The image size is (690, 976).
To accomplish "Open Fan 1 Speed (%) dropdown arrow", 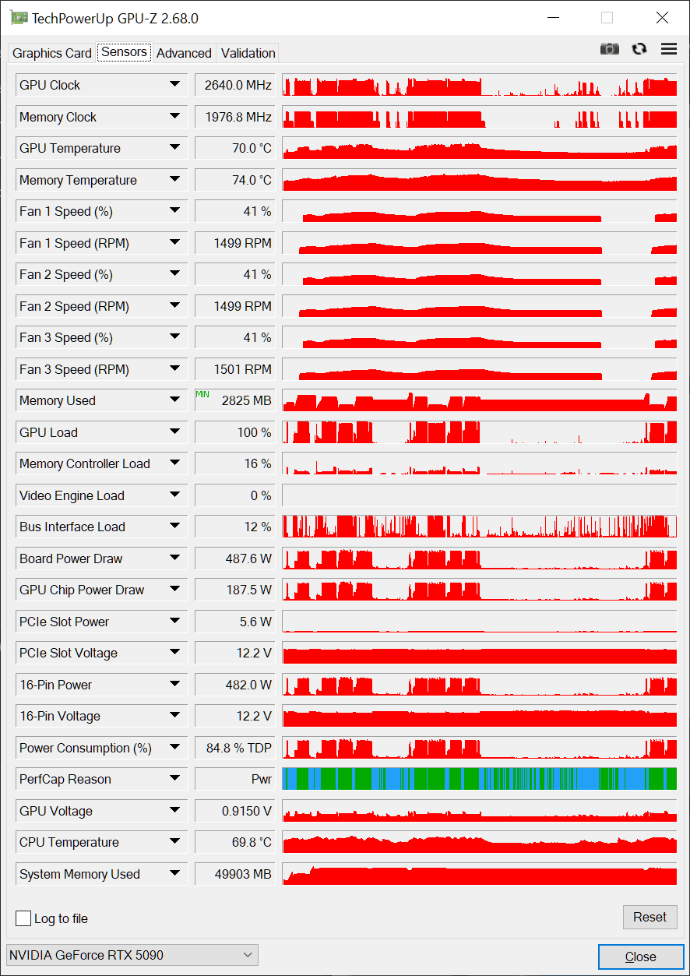I will click(174, 210).
